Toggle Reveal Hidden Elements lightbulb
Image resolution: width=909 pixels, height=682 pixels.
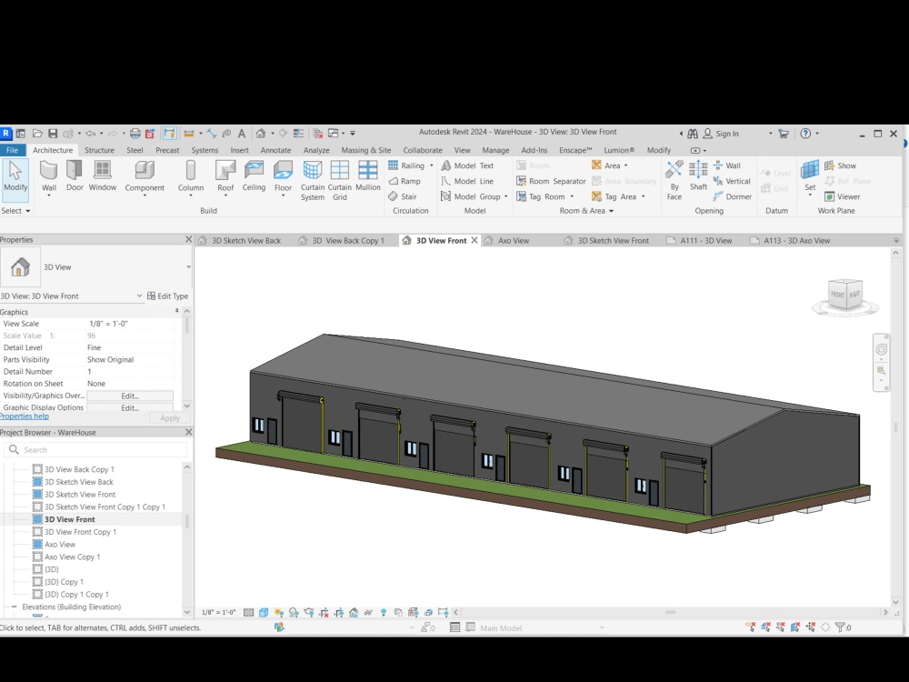coord(383,610)
